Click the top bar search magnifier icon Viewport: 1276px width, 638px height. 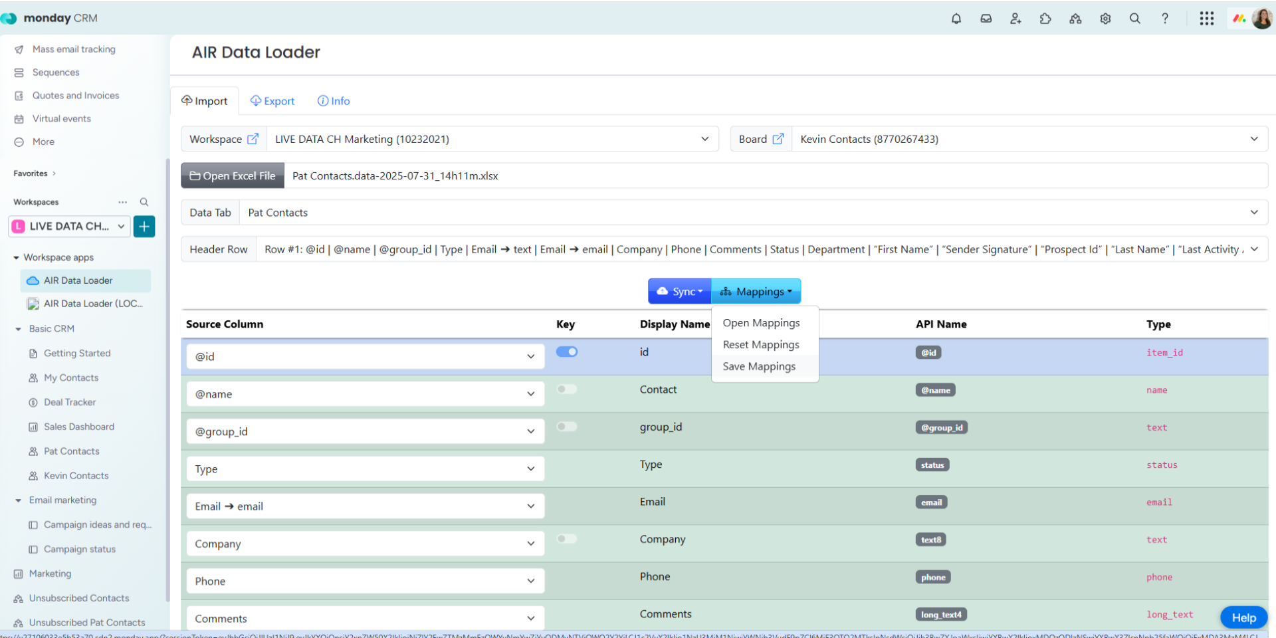[1135, 19]
